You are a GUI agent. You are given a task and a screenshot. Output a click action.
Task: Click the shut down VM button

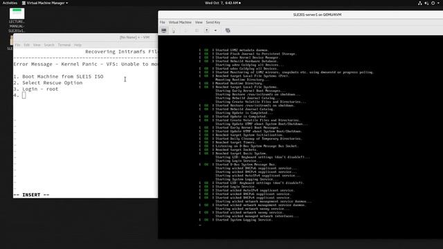[207, 30]
